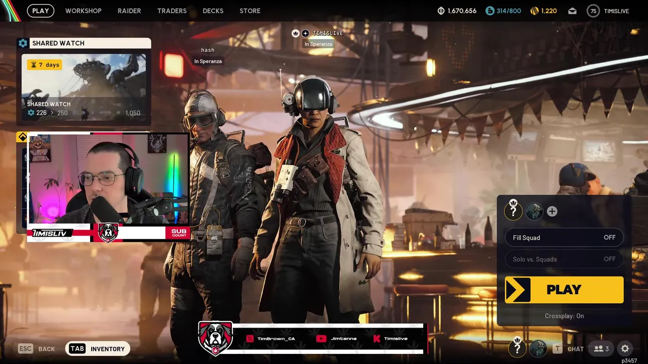Open the TIMISLIVE profile name
The width and height of the screenshot is (648, 364).
pyautogui.click(x=617, y=11)
